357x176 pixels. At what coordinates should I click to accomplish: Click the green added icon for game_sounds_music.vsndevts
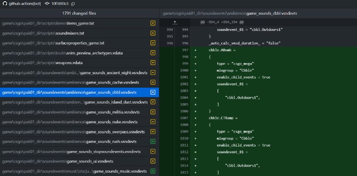(153, 171)
